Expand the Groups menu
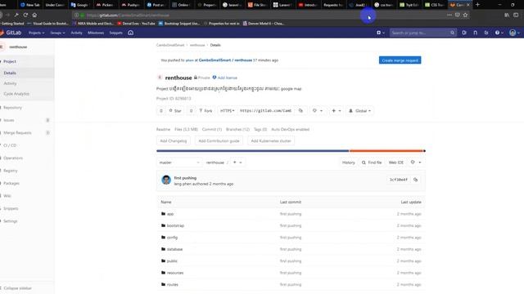Viewport: 524px width, 294px height. (x=57, y=33)
